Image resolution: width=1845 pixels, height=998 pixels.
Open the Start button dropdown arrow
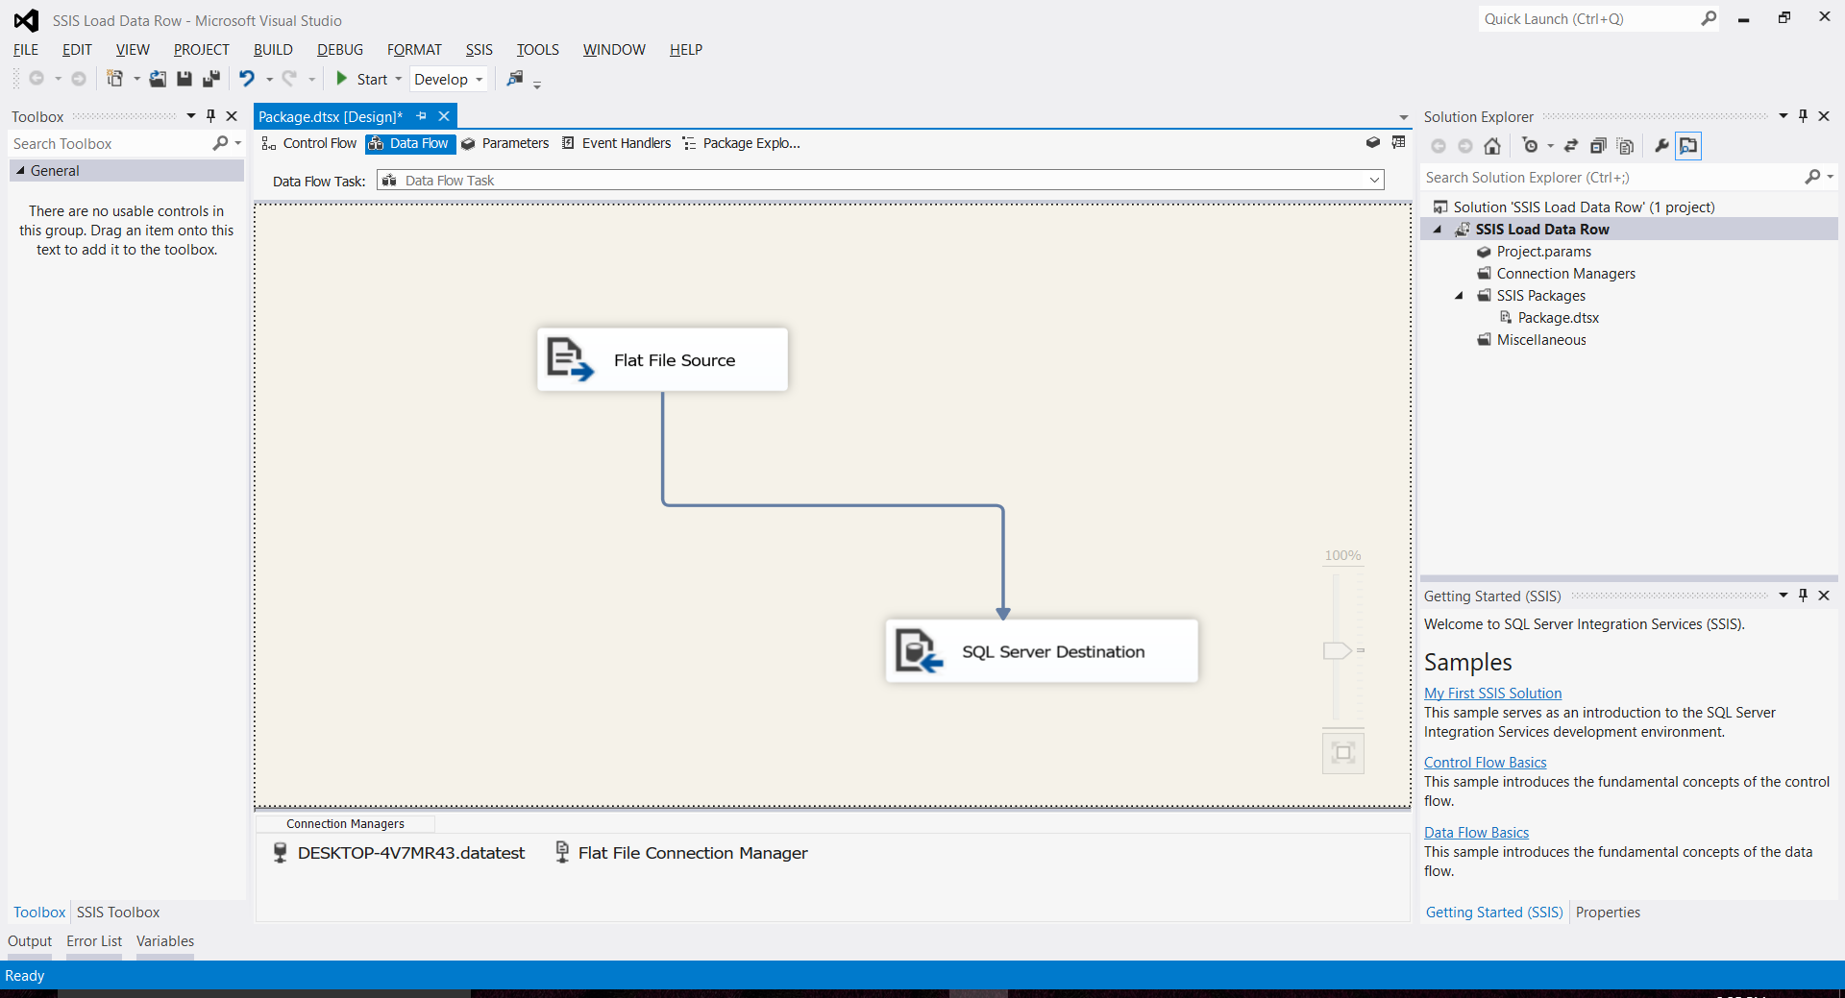click(399, 79)
